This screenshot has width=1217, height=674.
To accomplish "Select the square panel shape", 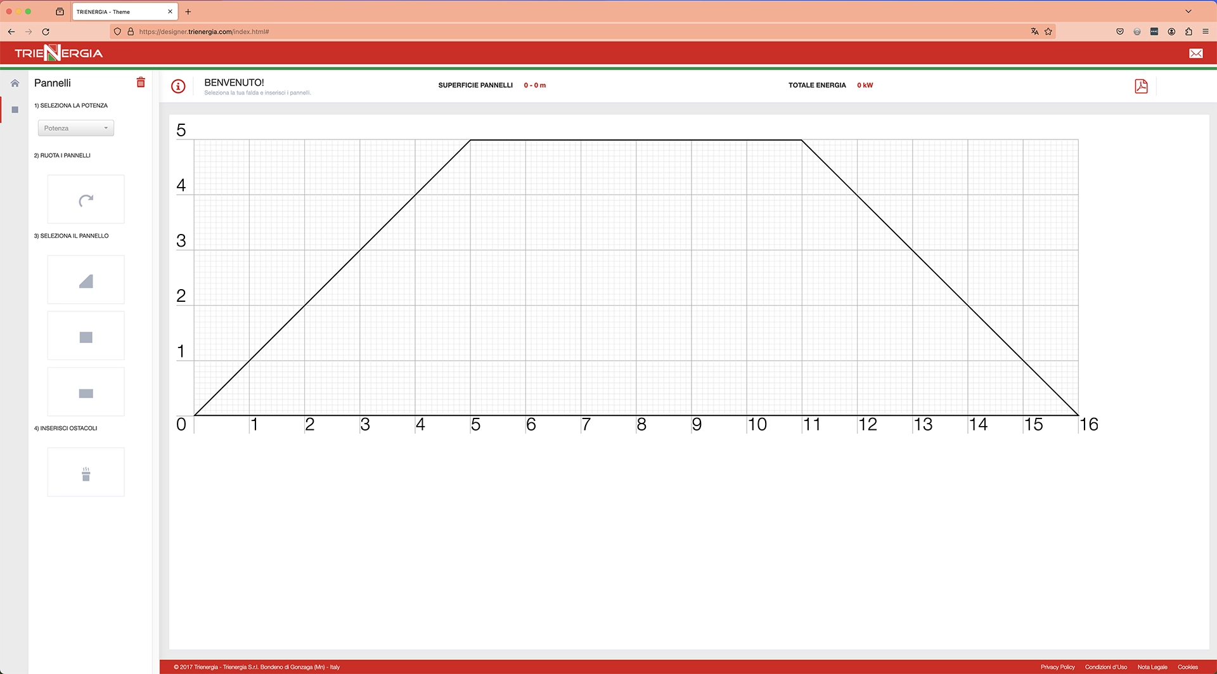I will [86, 337].
